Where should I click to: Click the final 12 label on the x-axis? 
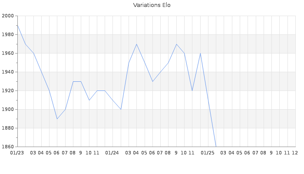click(x=295, y=153)
